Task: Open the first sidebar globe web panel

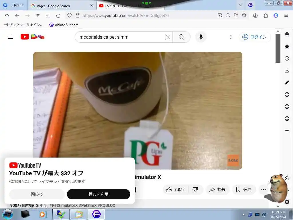Action: pyautogui.click(x=287, y=95)
